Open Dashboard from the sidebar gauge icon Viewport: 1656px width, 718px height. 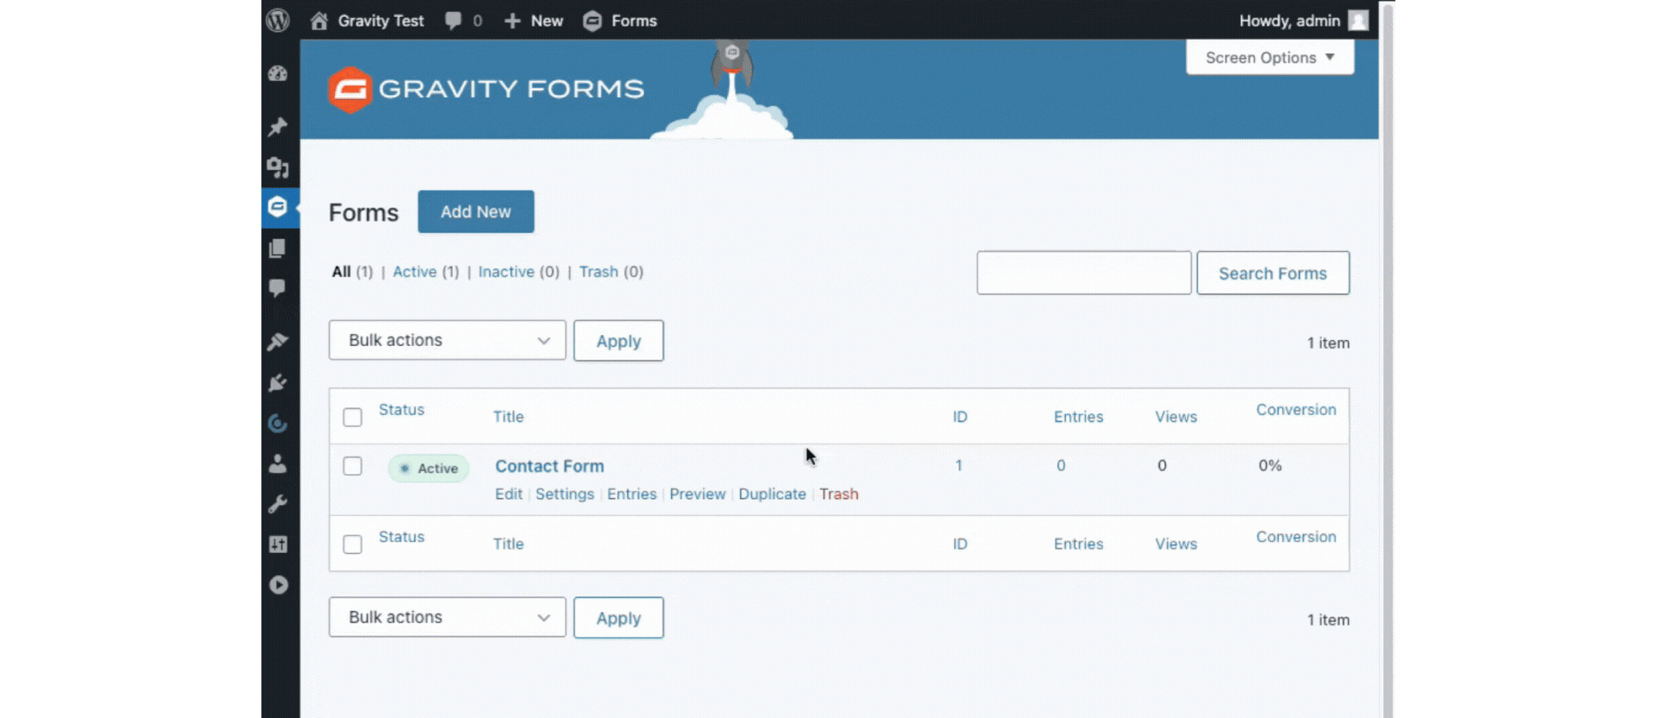point(278,73)
